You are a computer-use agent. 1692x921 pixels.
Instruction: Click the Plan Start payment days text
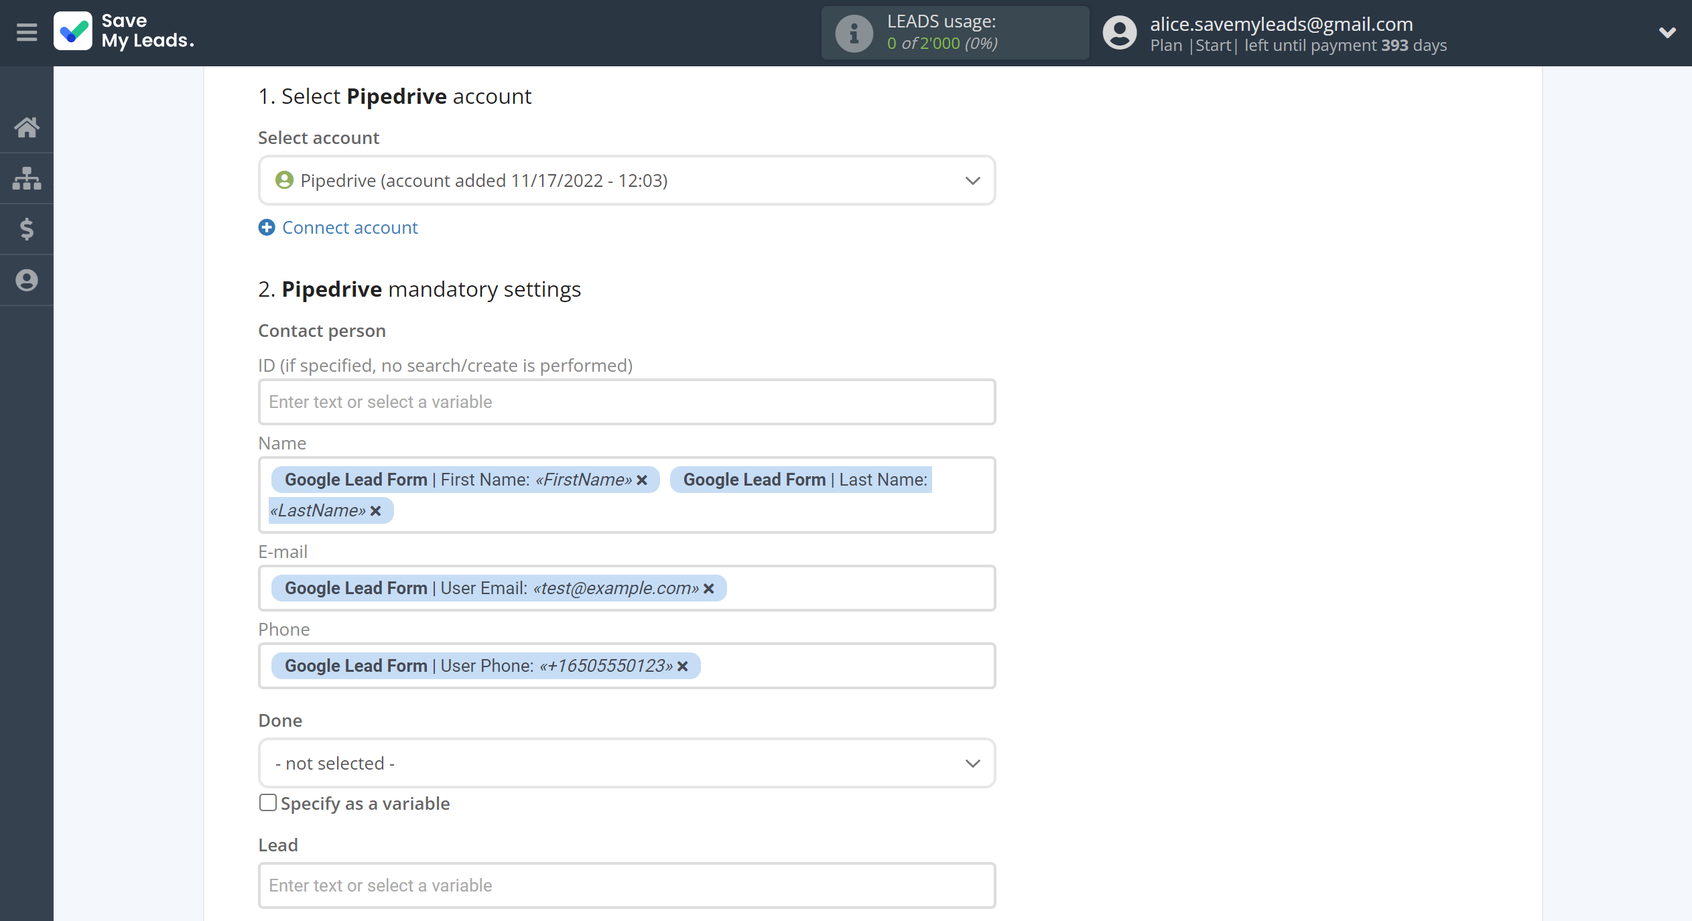1299,46
